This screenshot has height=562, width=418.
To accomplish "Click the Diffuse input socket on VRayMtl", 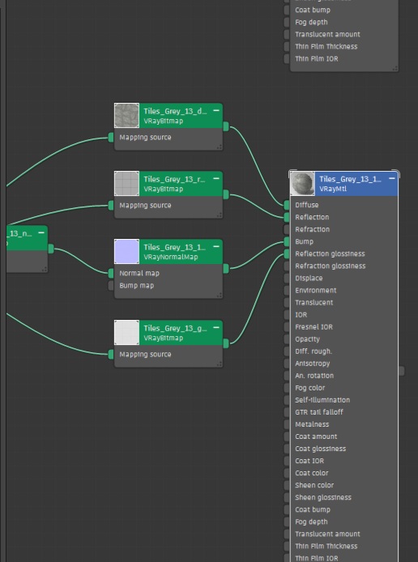I will [x=287, y=205].
